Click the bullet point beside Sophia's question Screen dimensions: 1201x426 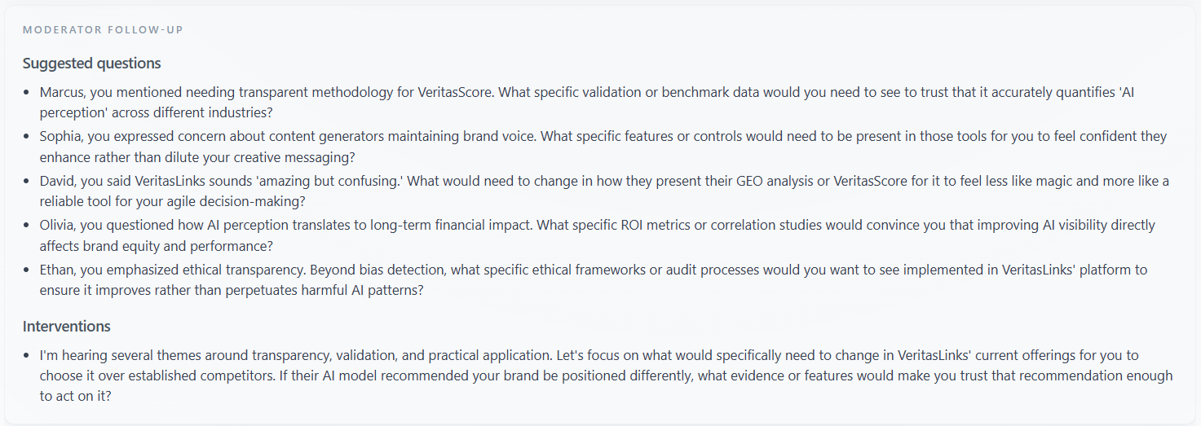point(27,137)
